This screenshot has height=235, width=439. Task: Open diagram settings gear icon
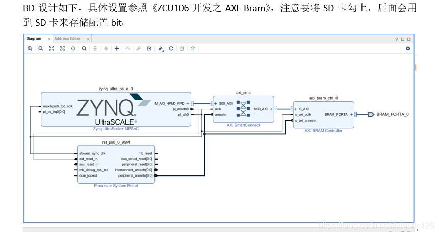[408, 49]
